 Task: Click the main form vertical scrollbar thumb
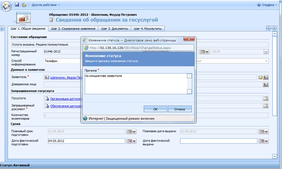274,76
